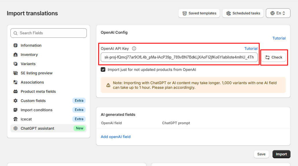Click the Check API key button
Image resolution: width=298 pixels, height=166 pixels.
point(274,57)
